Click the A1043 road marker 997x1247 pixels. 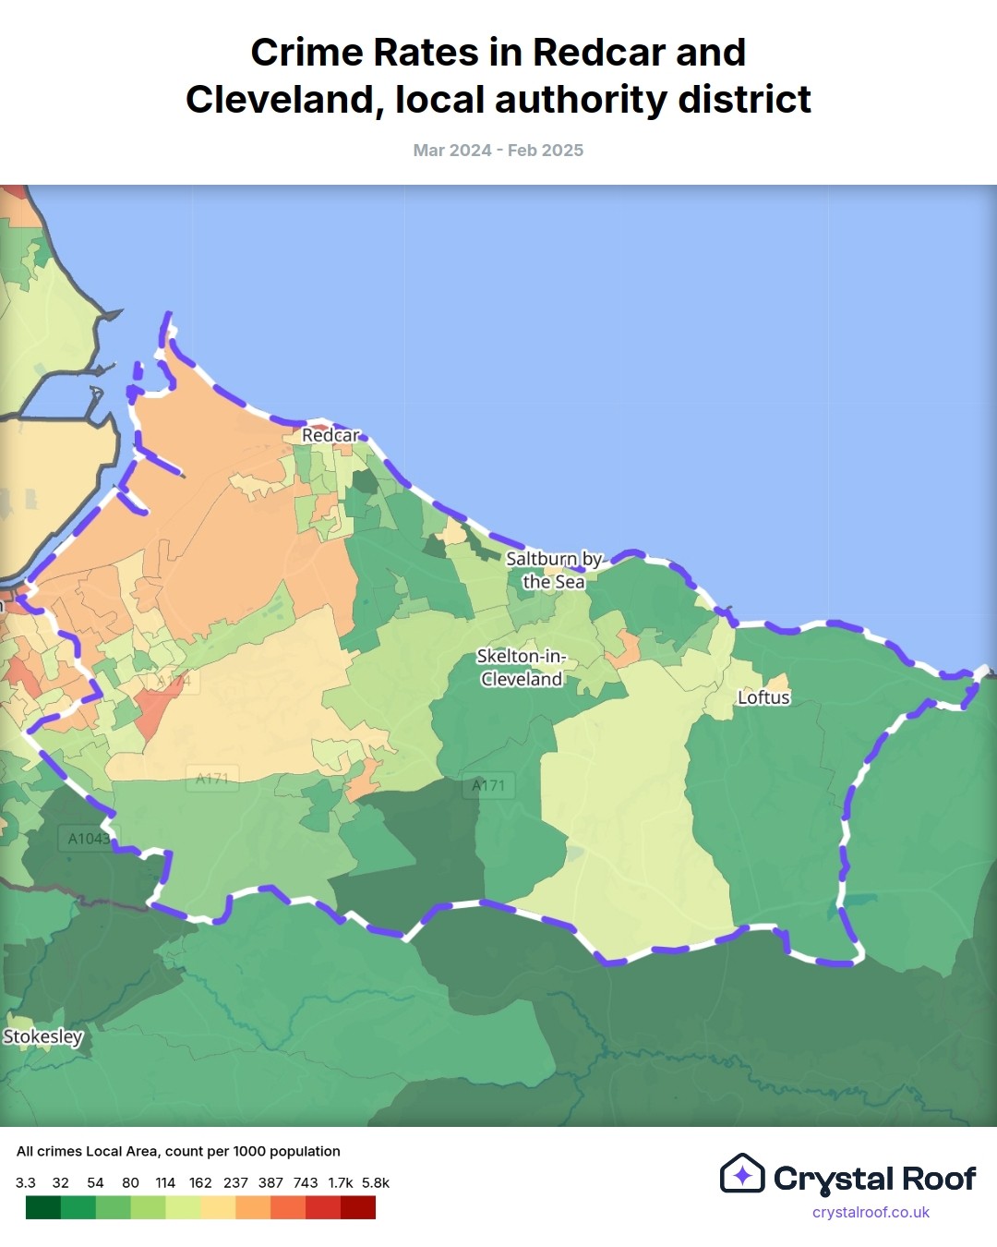[89, 839]
